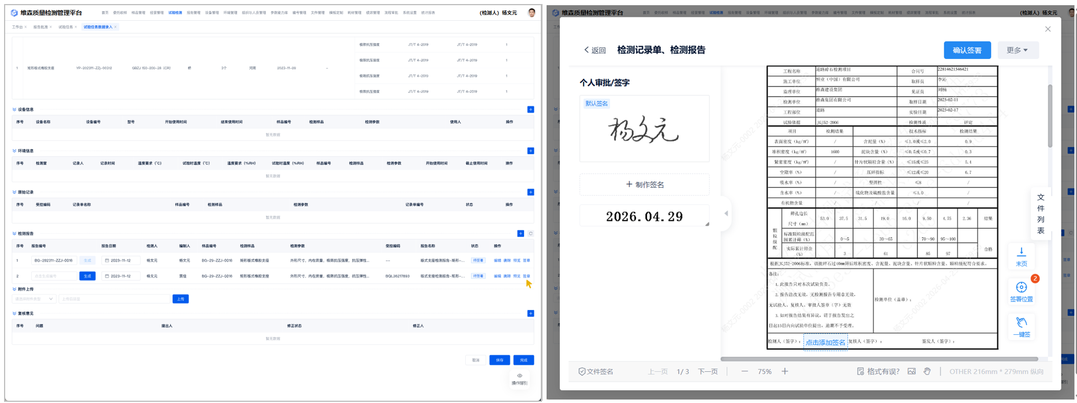
Task: Zoom in with the plus icon beside 75%
Action: point(785,371)
